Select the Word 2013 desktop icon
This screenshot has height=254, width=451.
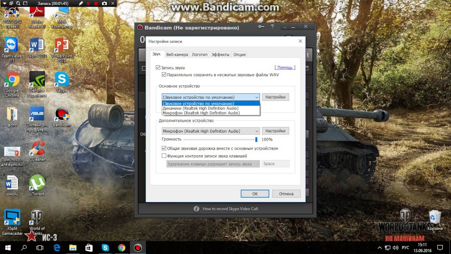click(x=37, y=48)
